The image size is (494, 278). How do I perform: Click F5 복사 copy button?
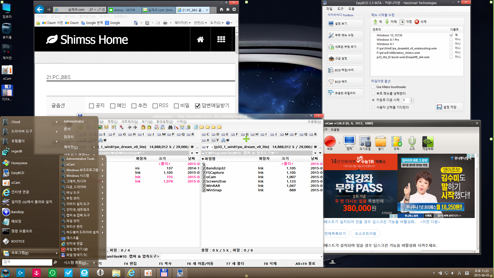(x=165, y=264)
